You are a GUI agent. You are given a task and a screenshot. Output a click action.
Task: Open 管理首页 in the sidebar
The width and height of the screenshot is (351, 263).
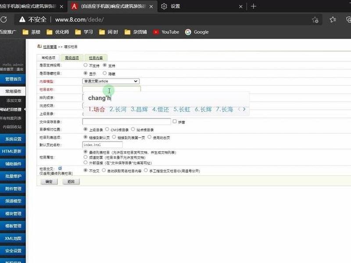tap(13, 79)
